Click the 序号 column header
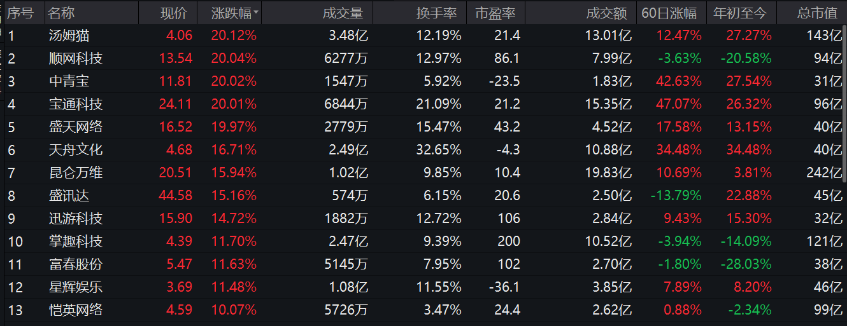This screenshot has height=326, width=847. (x=19, y=13)
